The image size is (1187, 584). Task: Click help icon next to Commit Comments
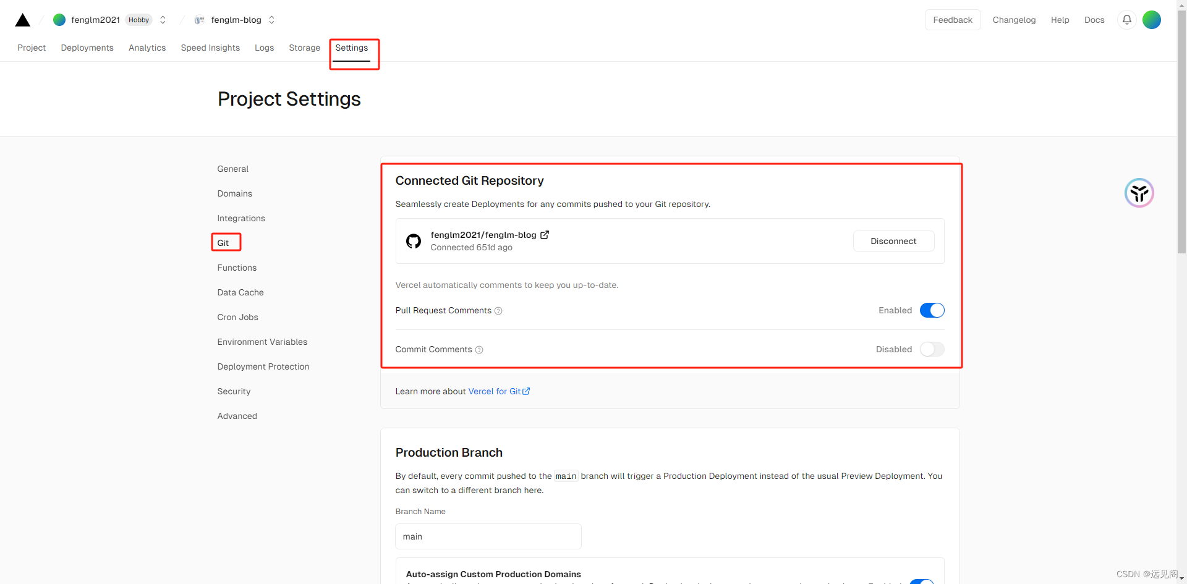[x=479, y=350]
